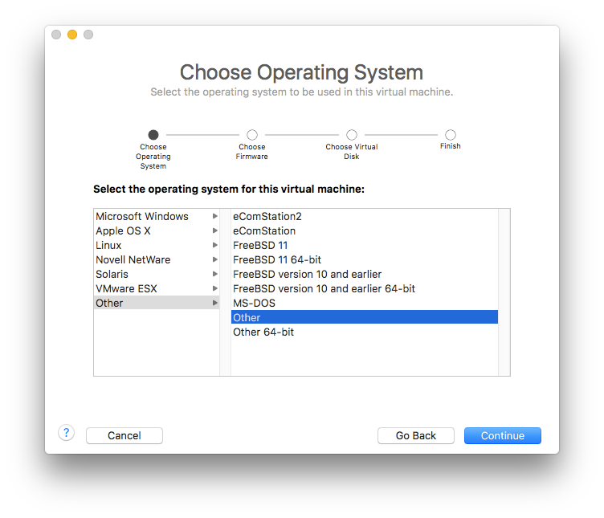This screenshot has height=518, width=604.
Task: Select Solaris in the category list
Action: (x=112, y=275)
